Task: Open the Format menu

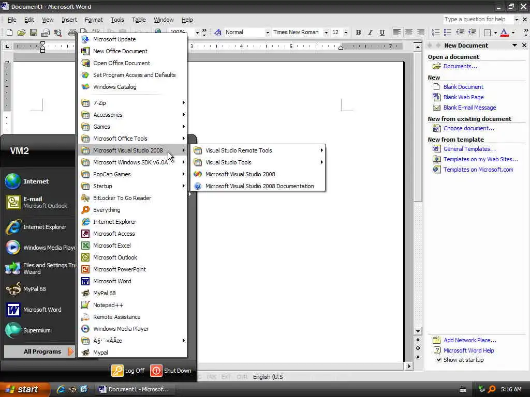Action: click(94, 20)
